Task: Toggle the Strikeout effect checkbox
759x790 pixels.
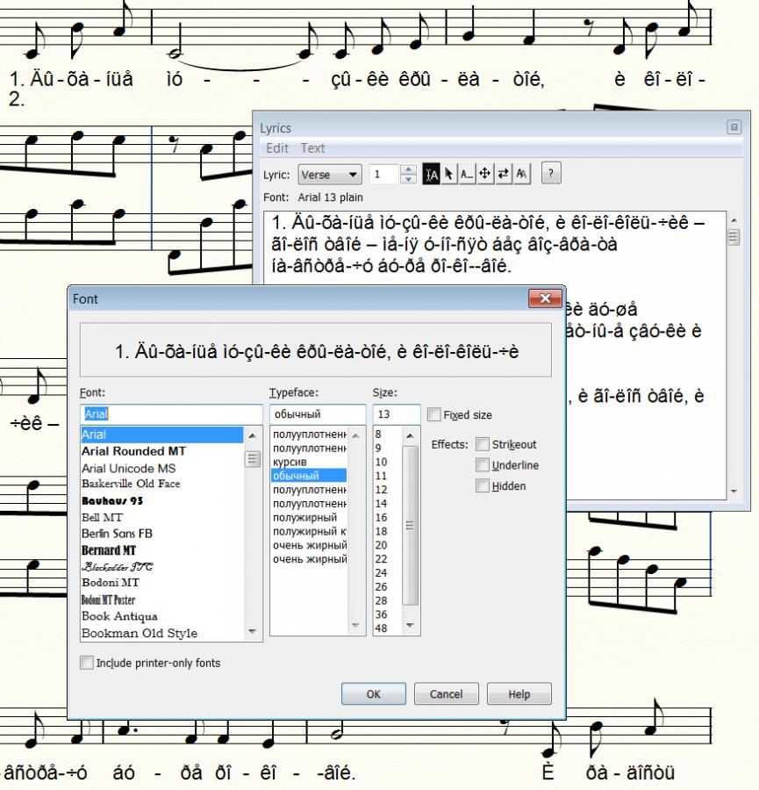Action: coord(482,445)
